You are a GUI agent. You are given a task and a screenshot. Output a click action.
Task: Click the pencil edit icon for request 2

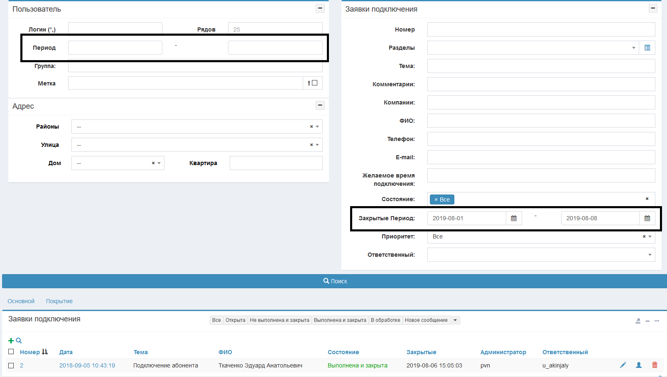(x=623, y=365)
